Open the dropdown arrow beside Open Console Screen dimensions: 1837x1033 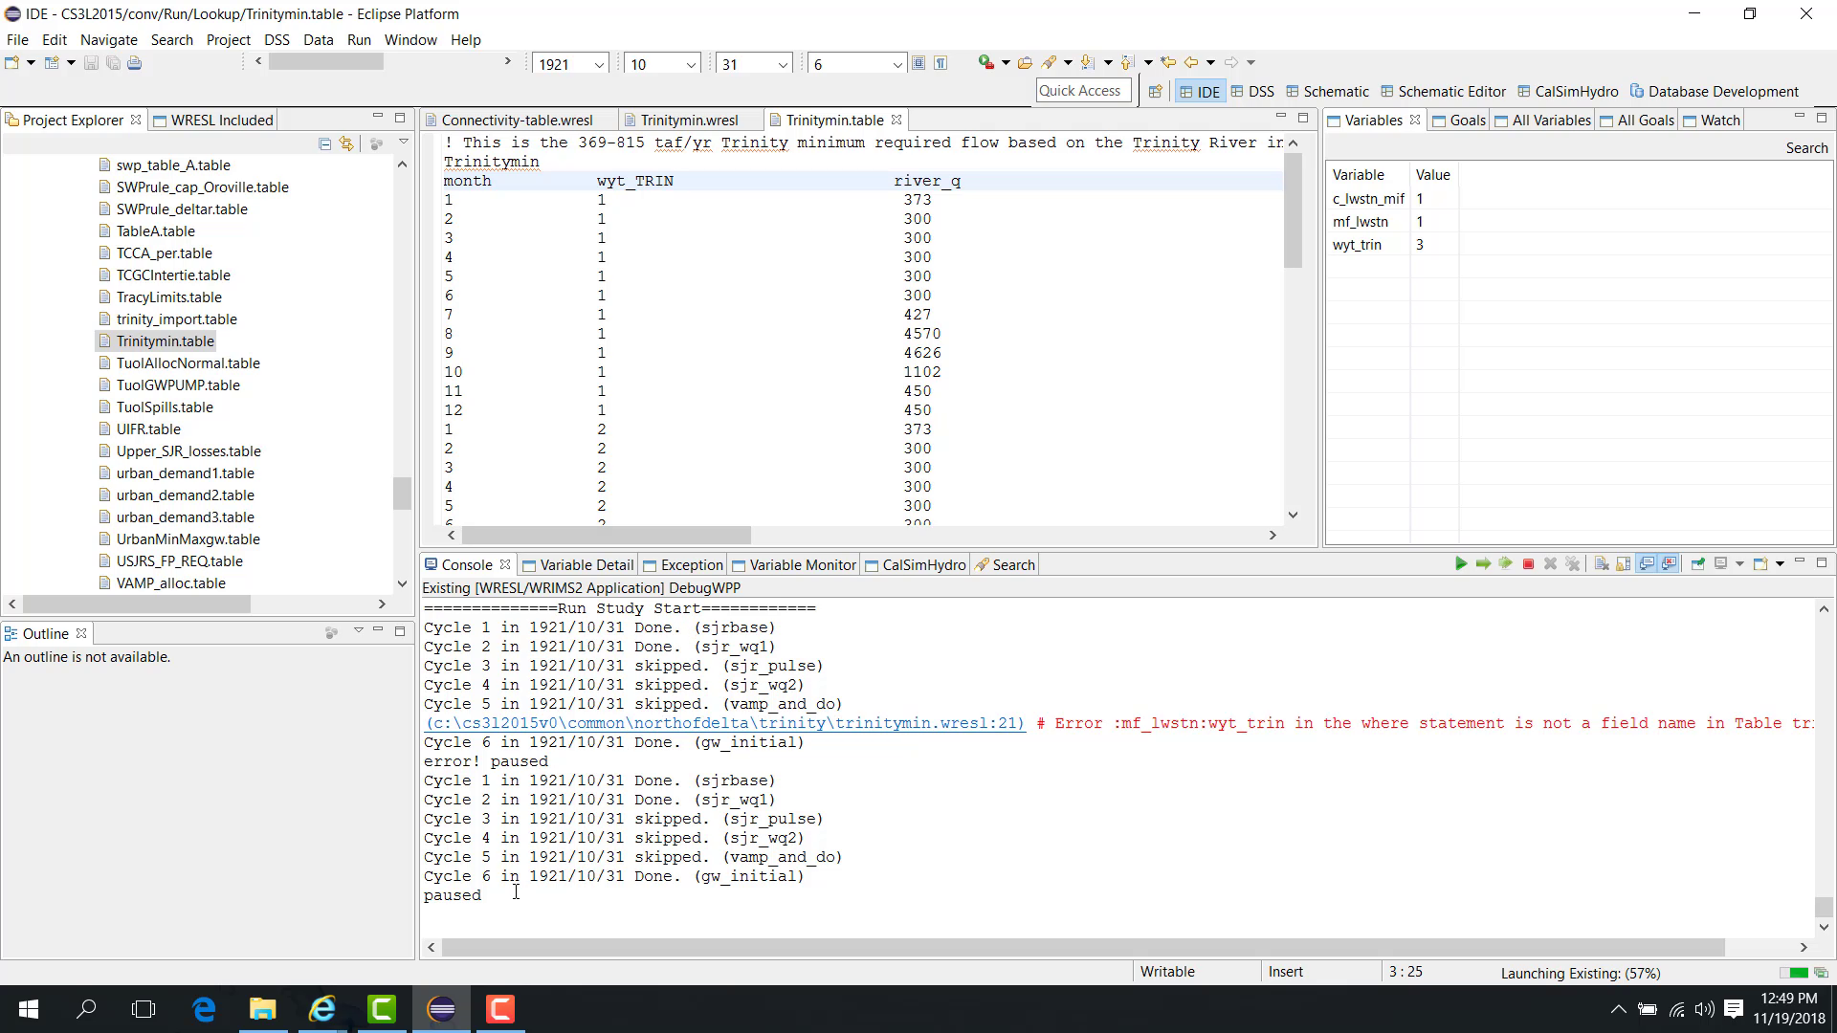click(x=1780, y=564)
